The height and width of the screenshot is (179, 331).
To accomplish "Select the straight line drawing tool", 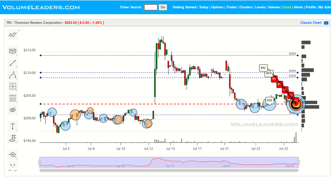I will [13, 63].
